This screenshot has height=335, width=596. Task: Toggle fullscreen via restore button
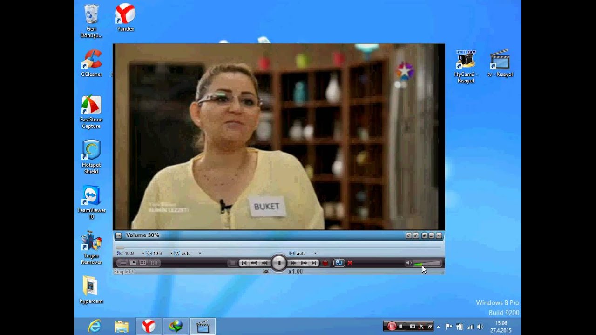click(x=424, y=235)
